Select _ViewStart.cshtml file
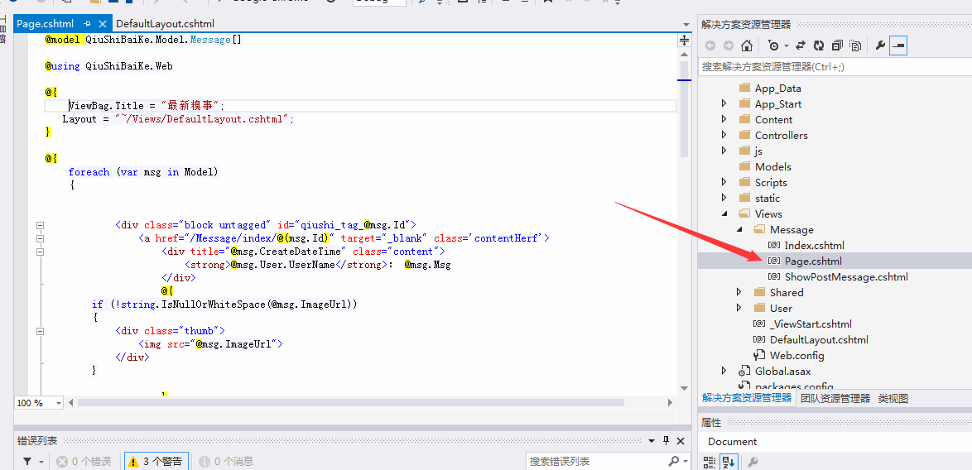 (x=811, y=324)
